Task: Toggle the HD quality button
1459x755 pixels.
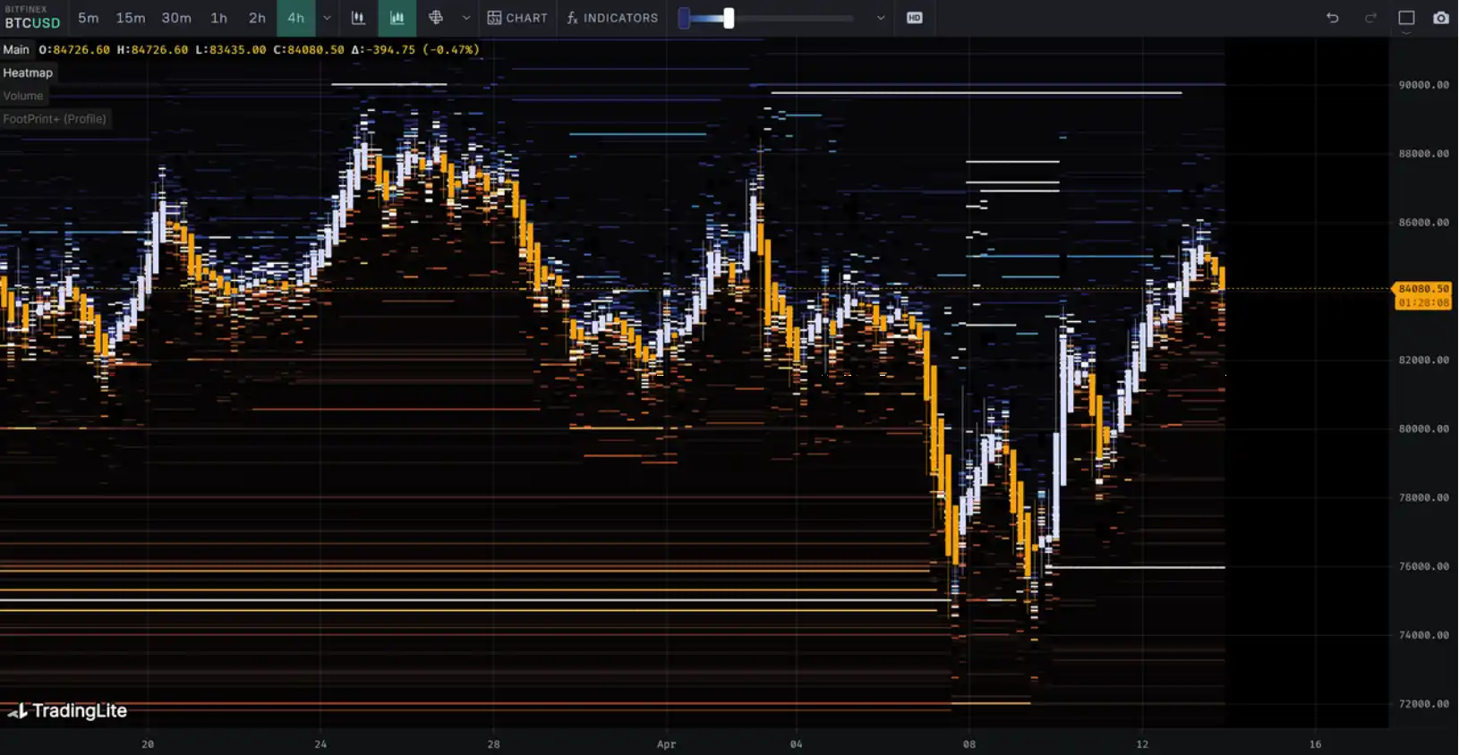Action: pyautogui.click(x=914, y=18)
